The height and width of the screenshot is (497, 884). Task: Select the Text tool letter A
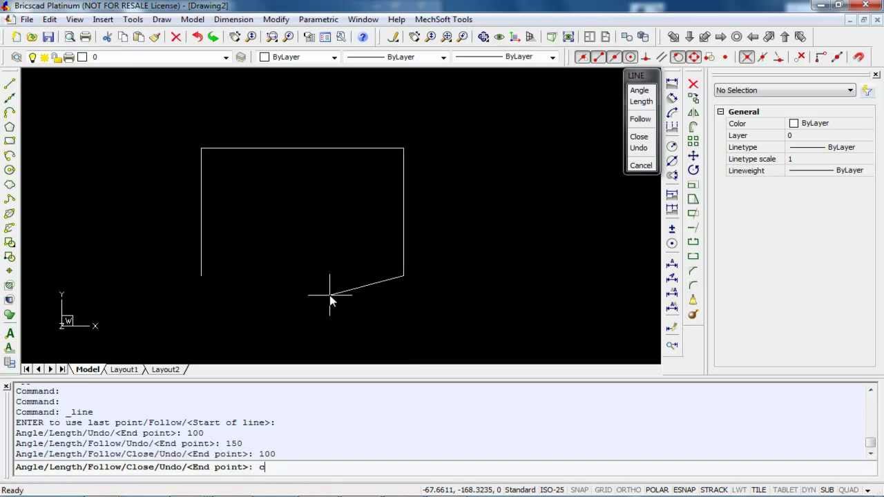(x=10, y=333)
